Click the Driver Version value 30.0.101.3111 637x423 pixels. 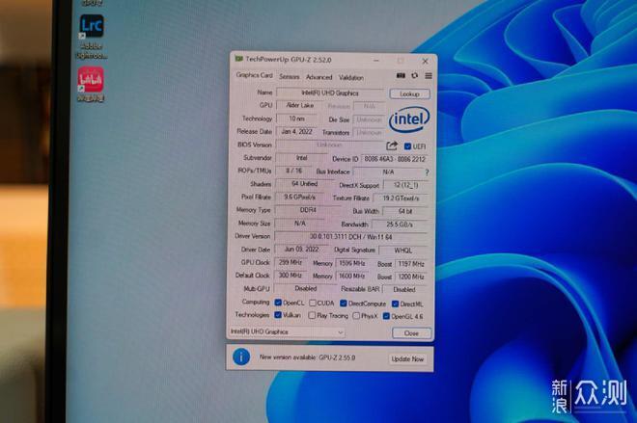350,237
